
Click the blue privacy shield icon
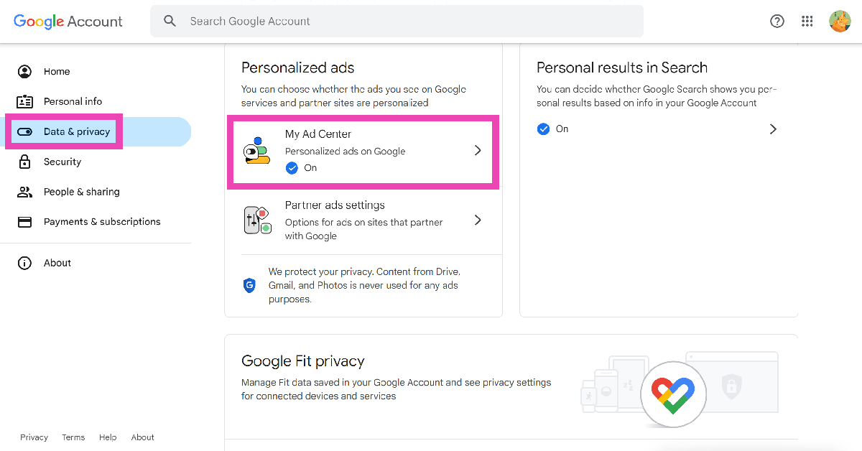249,285
